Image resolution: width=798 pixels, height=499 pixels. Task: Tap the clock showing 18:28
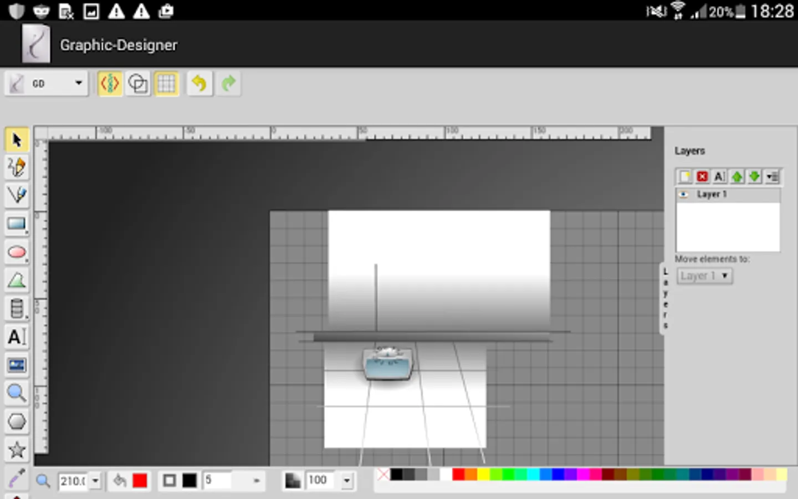pyautogui.click(x=773, y=11)
